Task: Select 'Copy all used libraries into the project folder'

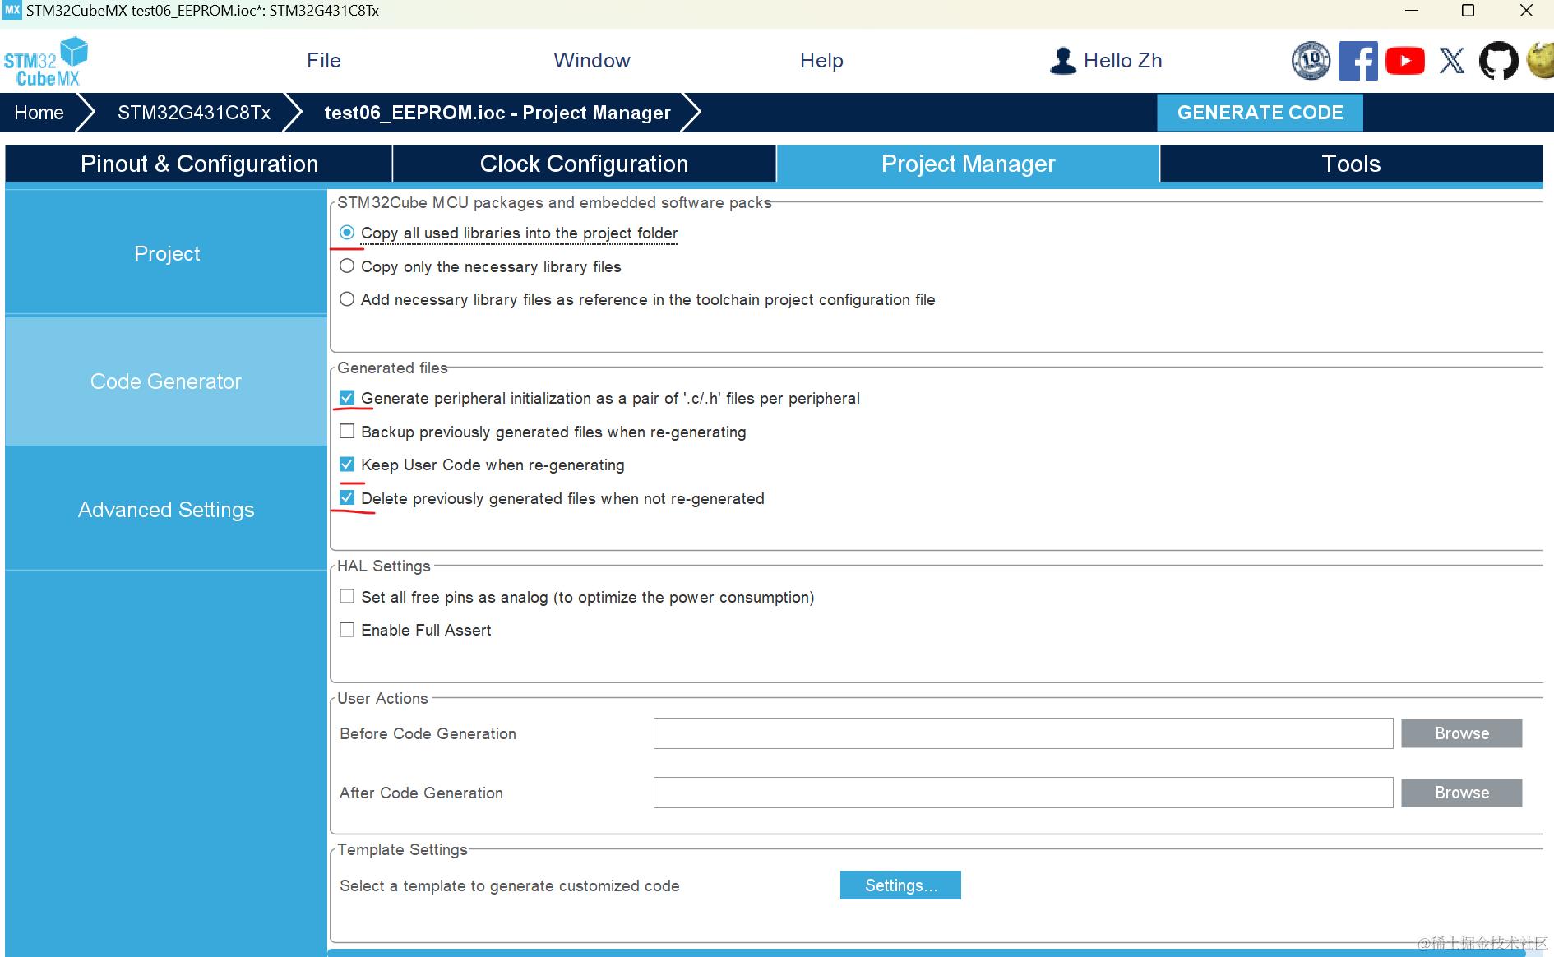Action: [347, 233]
